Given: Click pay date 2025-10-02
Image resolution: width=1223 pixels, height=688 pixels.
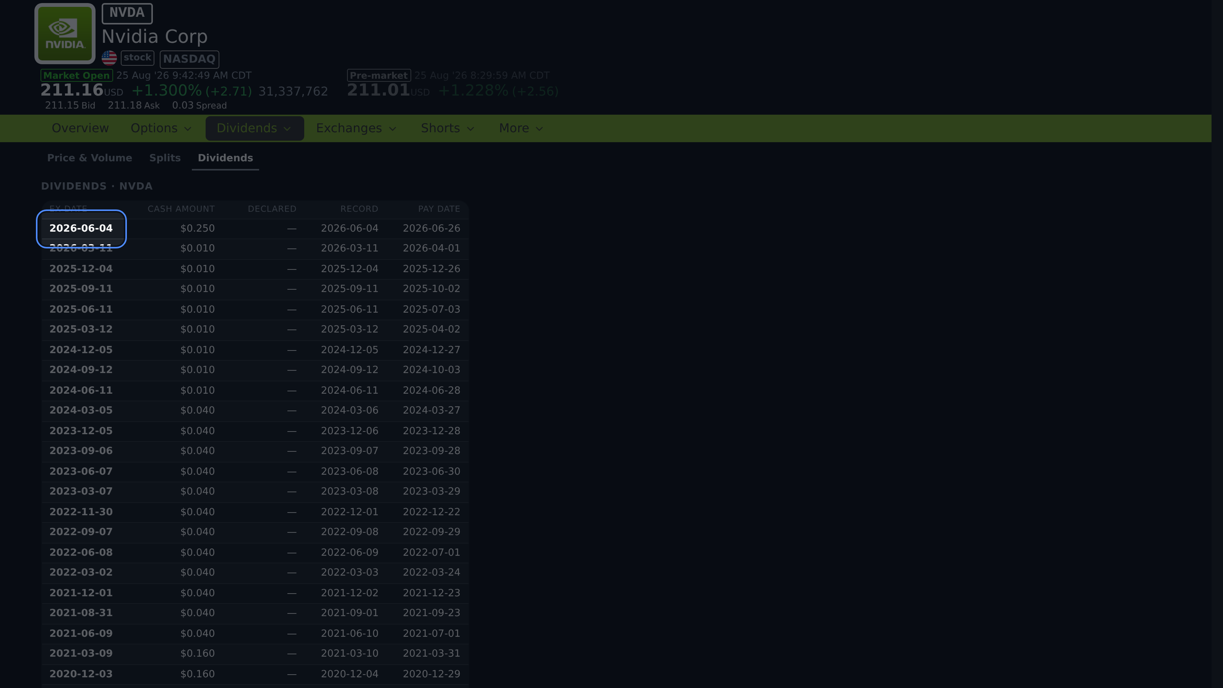Looking at the screenshot, I should (x=431, y=289).
